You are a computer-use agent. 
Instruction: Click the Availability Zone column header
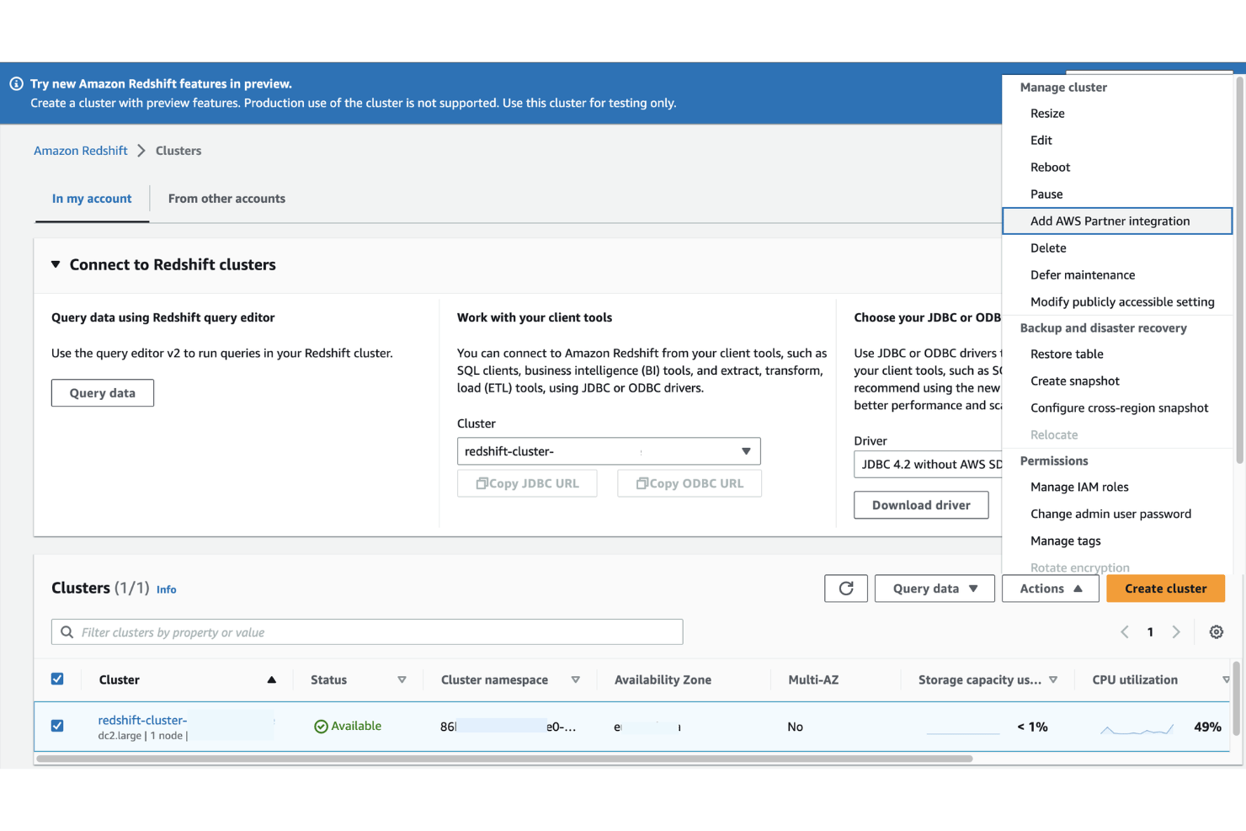point(663,680)
